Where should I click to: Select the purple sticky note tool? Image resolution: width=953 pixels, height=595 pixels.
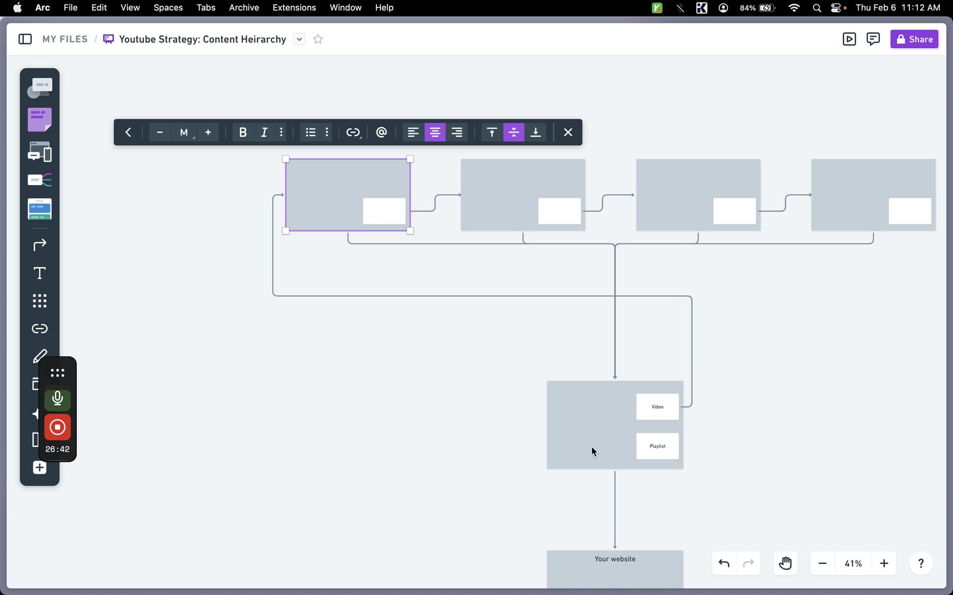coord(39,120)
